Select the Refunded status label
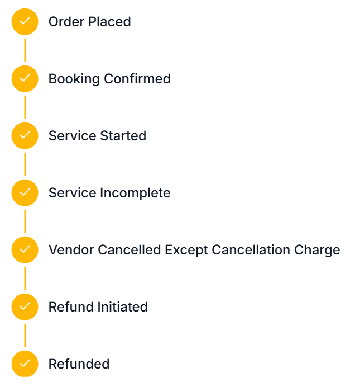The image size is (350, 387). click(x=79, y=364)
